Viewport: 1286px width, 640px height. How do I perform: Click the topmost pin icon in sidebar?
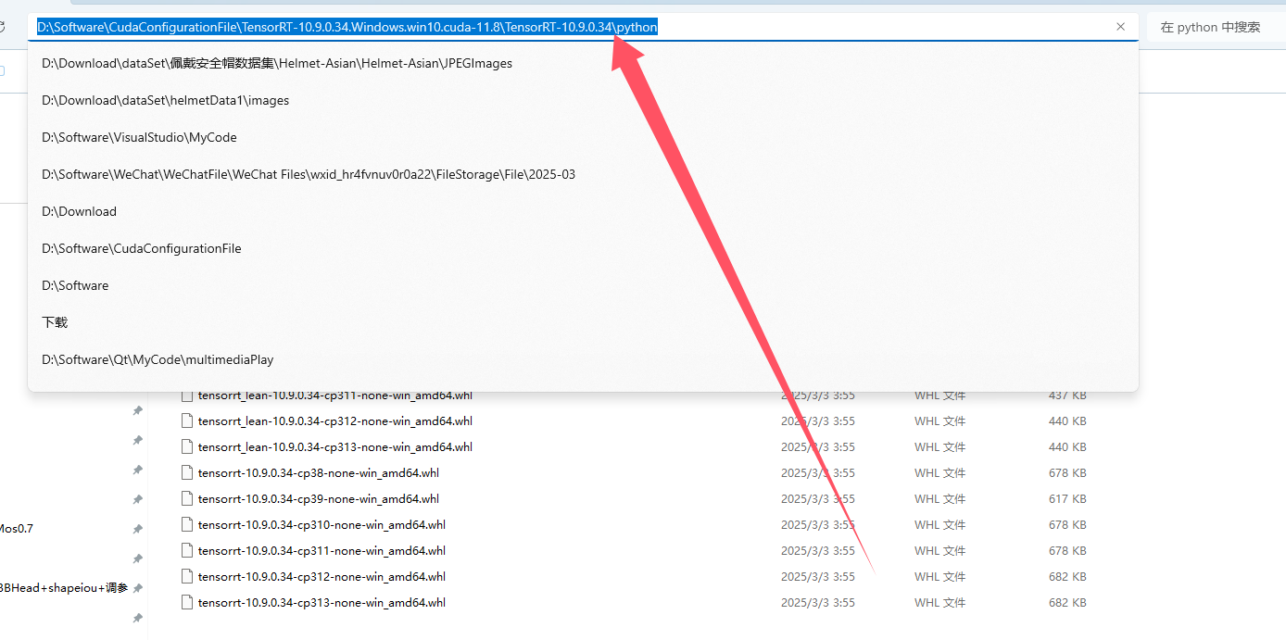tap(137, 410)
